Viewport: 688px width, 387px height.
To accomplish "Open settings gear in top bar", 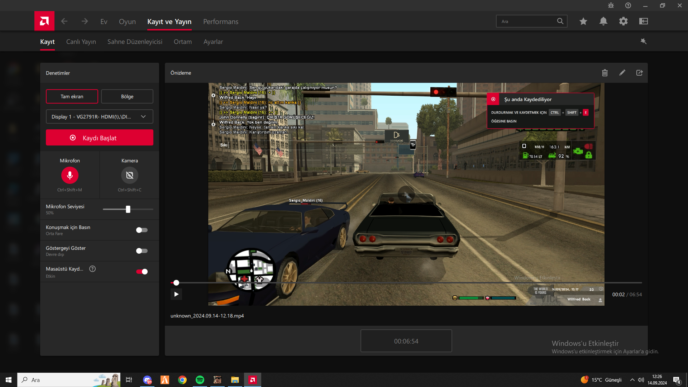I will 623,21.
